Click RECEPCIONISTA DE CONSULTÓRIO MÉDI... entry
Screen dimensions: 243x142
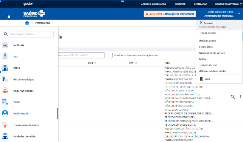click(188, 113)
